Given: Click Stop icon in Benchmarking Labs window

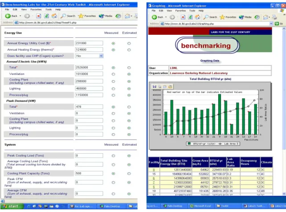Looking at the screenshot, I should (38, 16).
